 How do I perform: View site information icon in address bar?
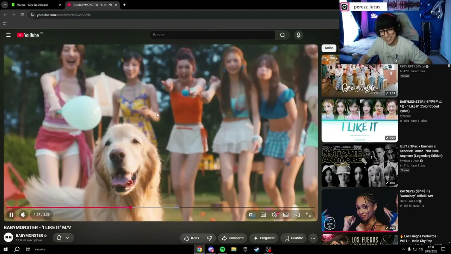[32, 15]
